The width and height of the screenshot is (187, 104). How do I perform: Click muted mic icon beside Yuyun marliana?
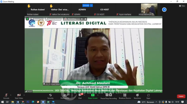(x=117, y=14)
